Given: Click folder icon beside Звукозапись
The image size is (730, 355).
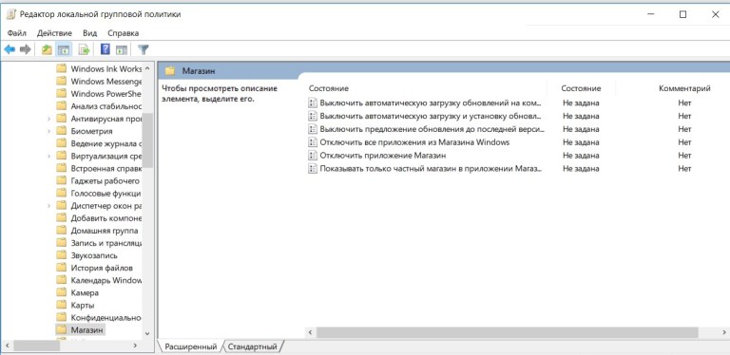Looking at the screenshot, I should click(61, 255).
